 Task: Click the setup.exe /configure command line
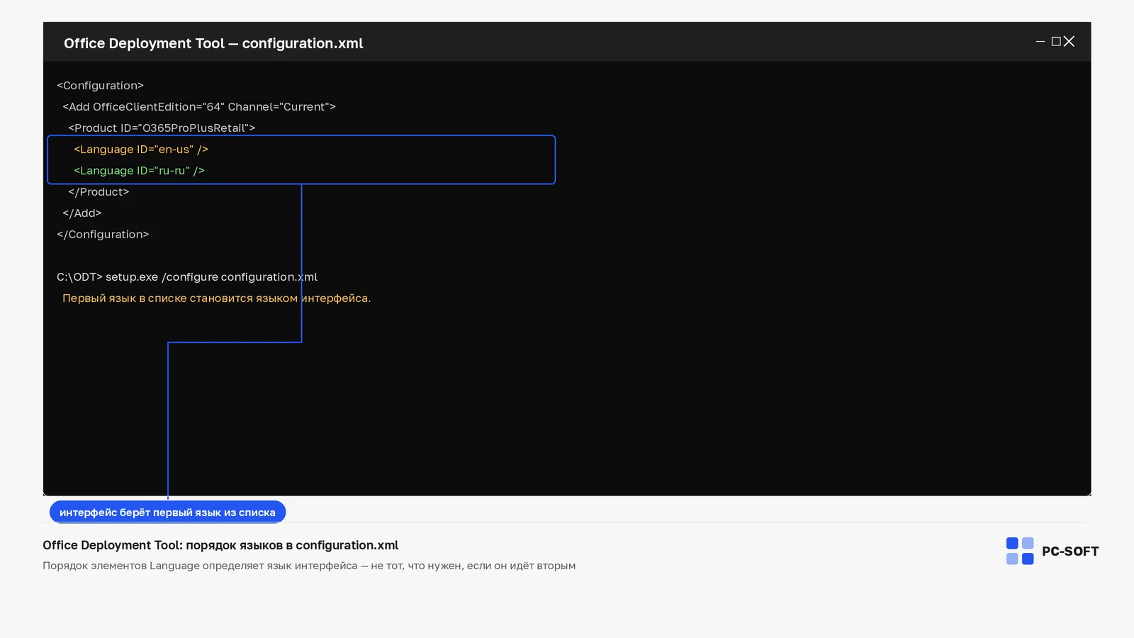pos(187,277)
